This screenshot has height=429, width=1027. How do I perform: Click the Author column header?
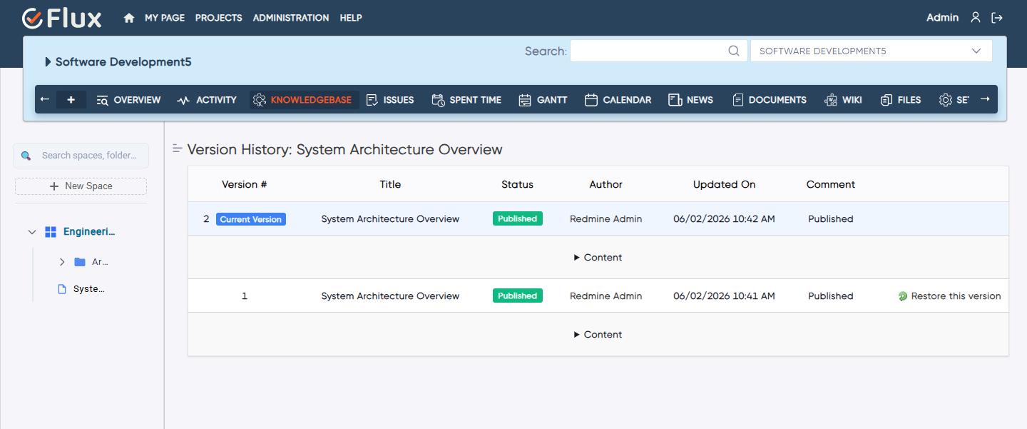click(606, 184)
